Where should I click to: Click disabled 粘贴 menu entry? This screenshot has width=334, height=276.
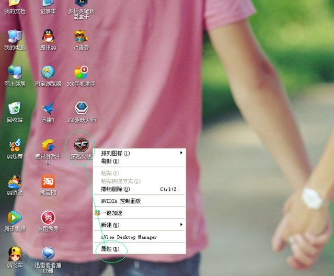pos(140,173)
